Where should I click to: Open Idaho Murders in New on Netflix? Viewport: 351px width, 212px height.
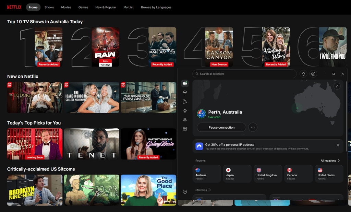[92, 97]
